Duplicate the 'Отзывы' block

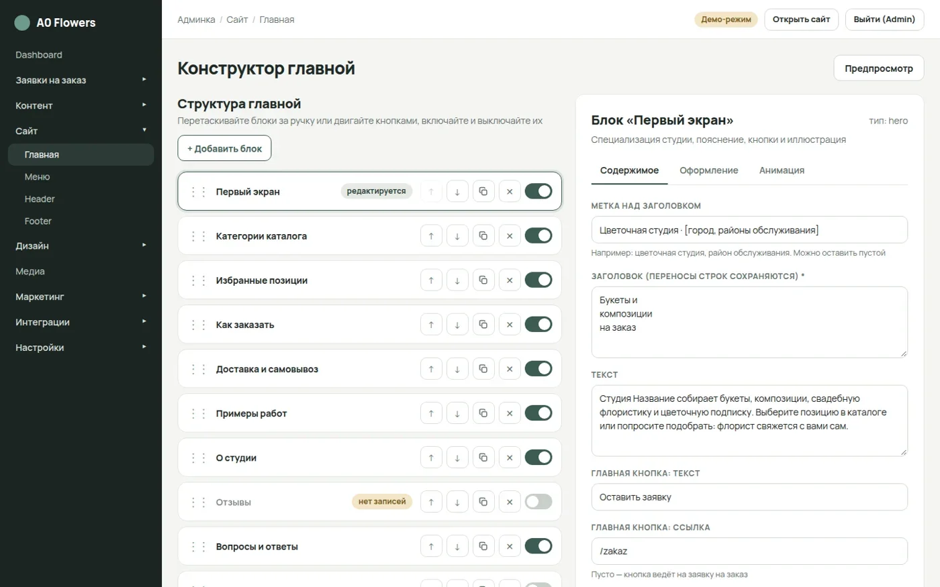pos(483,502)
